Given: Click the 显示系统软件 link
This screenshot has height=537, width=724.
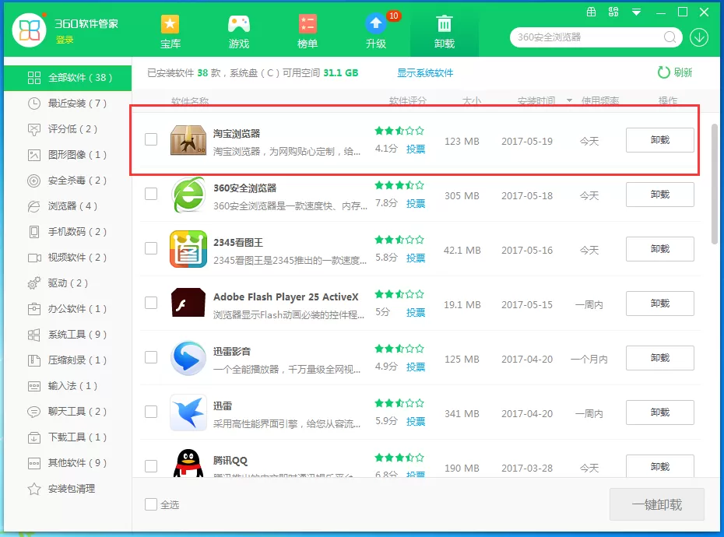Looking at the screenshot, I should (x=425, y=73).
